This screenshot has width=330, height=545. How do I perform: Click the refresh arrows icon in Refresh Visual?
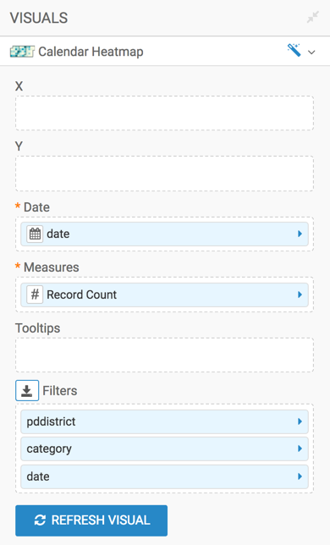tap(40, 520)
